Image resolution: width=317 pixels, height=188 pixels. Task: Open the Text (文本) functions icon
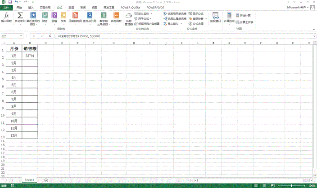tap(63, 17)
